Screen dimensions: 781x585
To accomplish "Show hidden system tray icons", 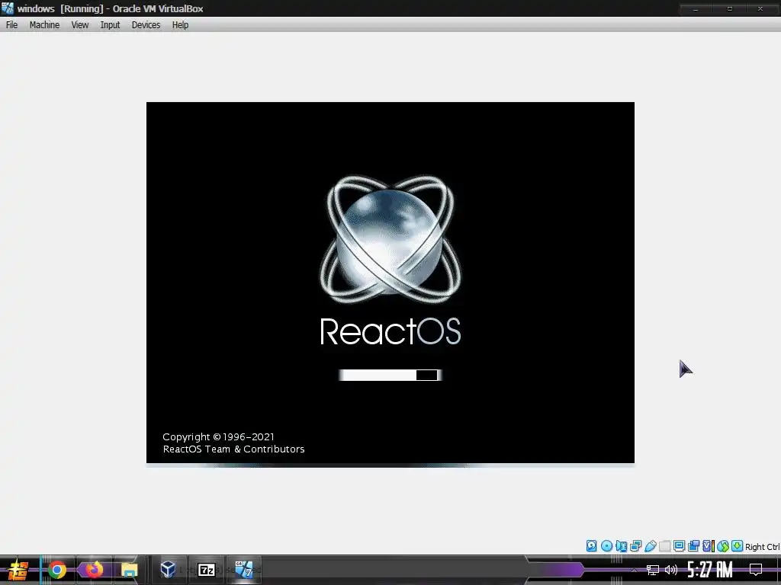I will tap(634, 570).
